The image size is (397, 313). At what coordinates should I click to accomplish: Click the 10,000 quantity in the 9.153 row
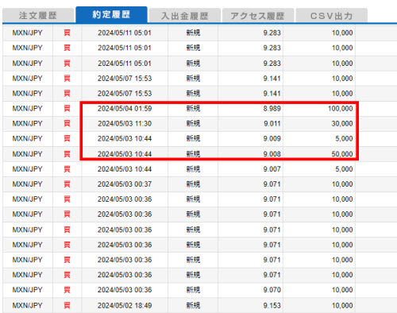coord(342,305)
